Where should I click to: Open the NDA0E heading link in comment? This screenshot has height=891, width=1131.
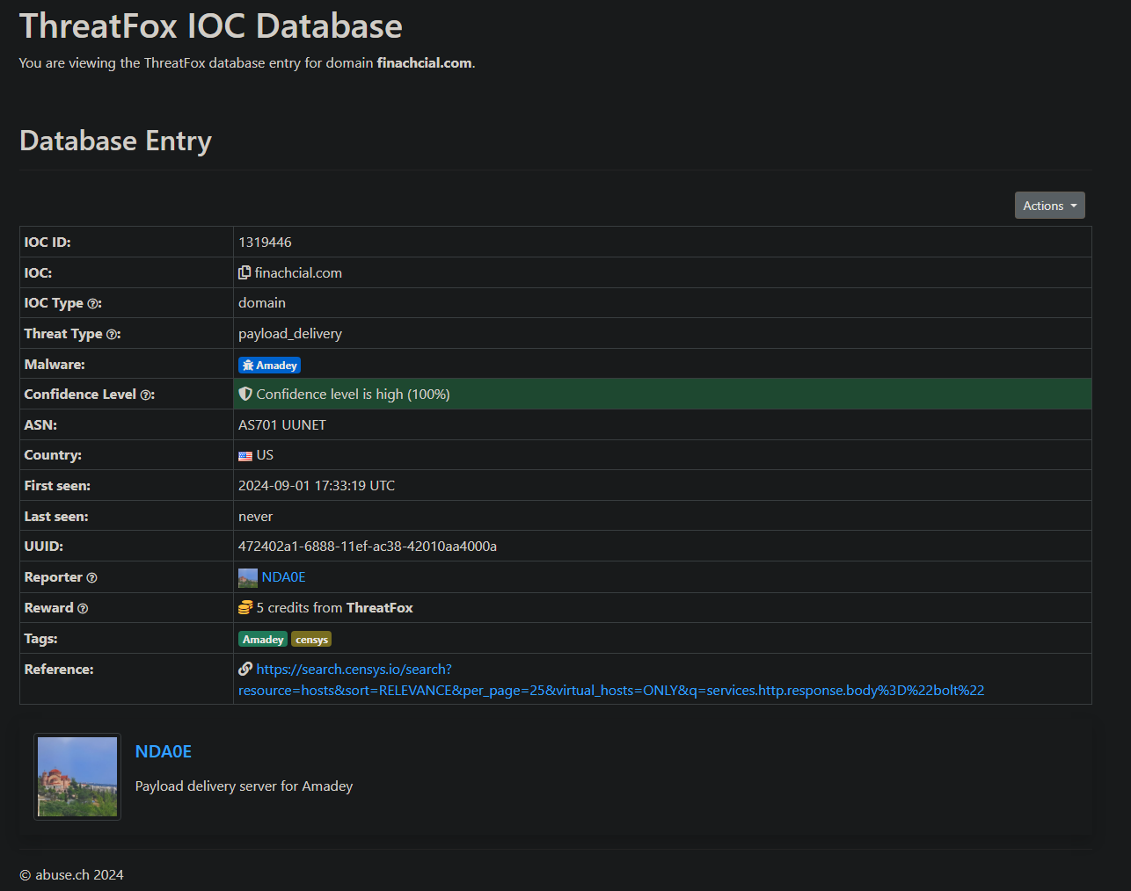pos(164,751)
